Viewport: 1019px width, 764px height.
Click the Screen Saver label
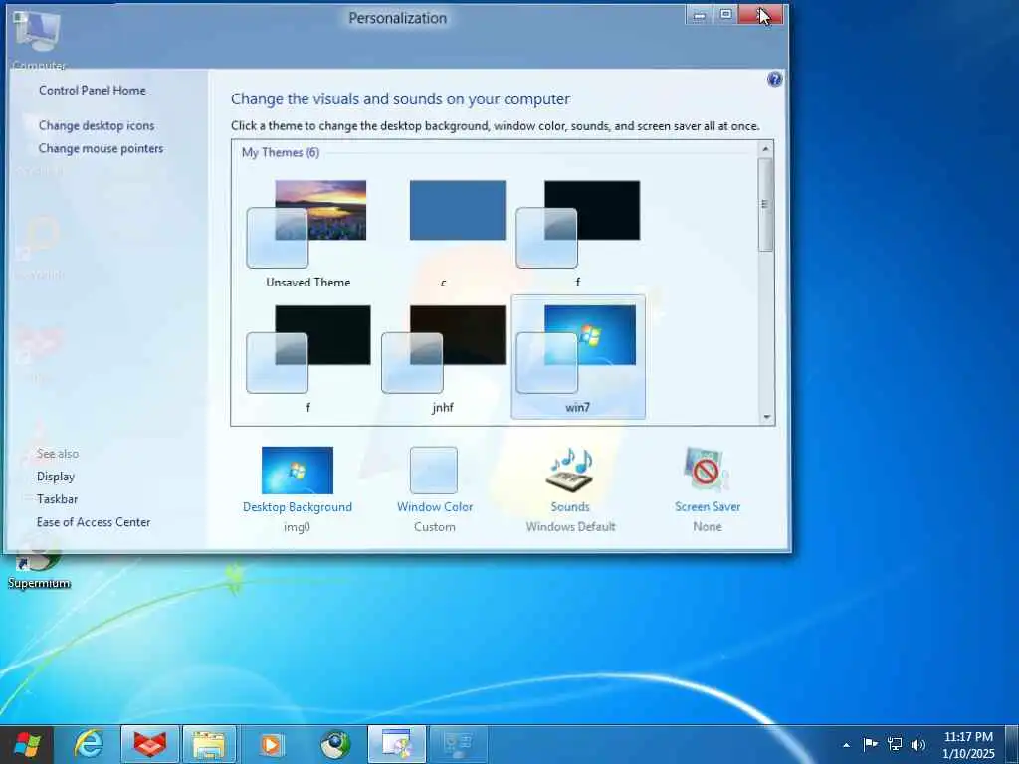pos(708,507)
